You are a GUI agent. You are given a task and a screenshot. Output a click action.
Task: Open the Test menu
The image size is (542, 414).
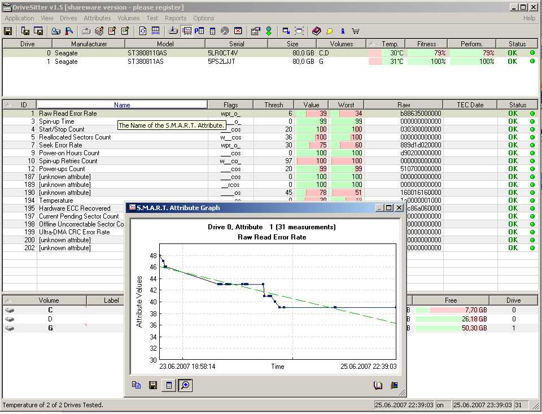click(152, 18)
